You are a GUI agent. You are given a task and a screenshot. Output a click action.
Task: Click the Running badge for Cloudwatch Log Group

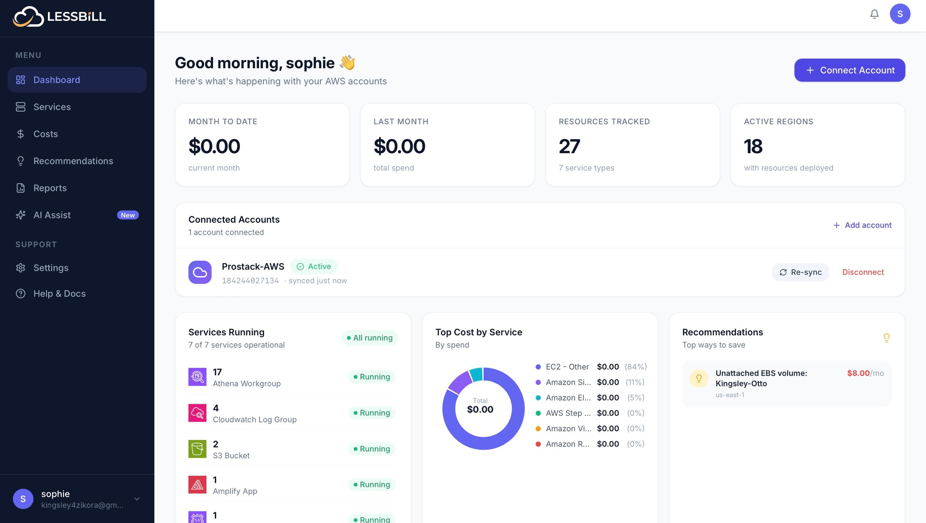(x=372, y=413)
